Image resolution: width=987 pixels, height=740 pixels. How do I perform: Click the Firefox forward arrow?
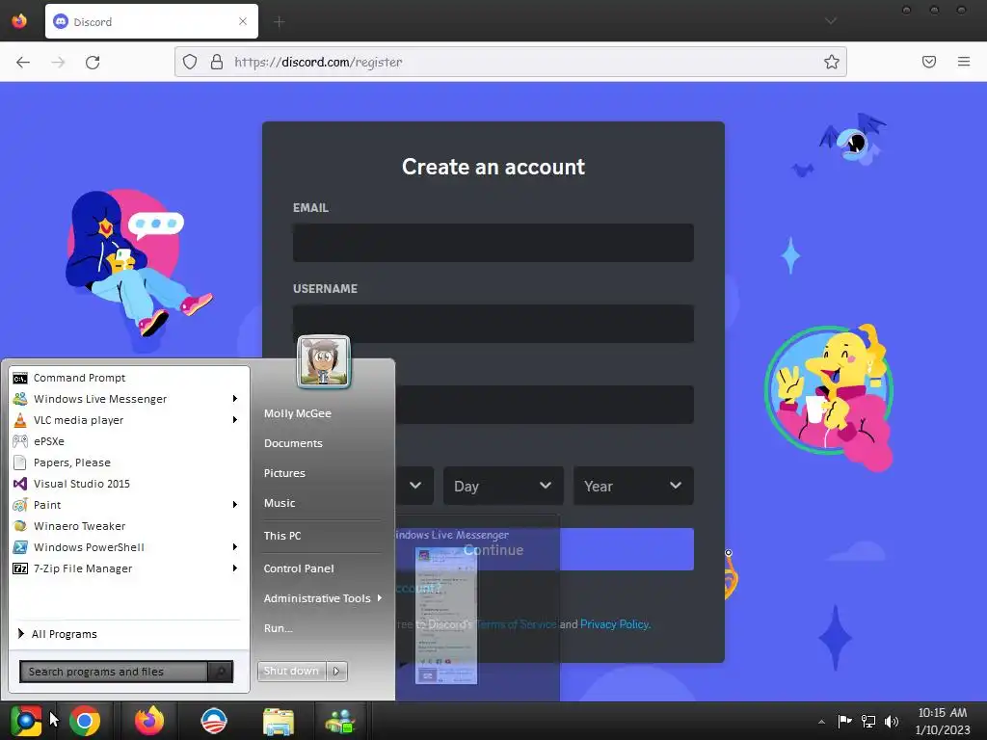58,62
